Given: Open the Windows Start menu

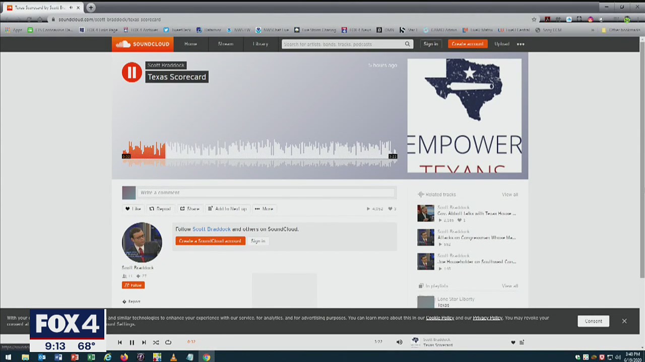Looking at the screenshot, I should 8,357.
